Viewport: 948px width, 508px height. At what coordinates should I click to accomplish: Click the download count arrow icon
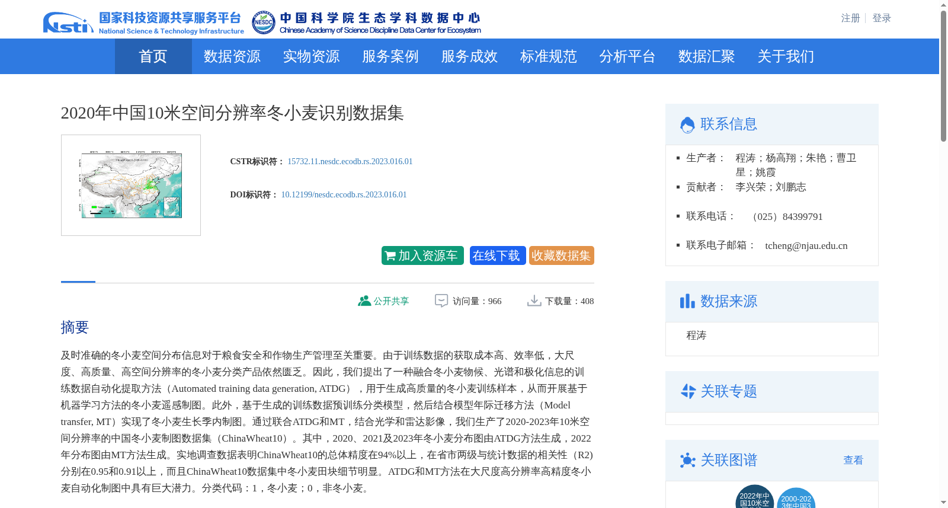click(x=534, y=301)
